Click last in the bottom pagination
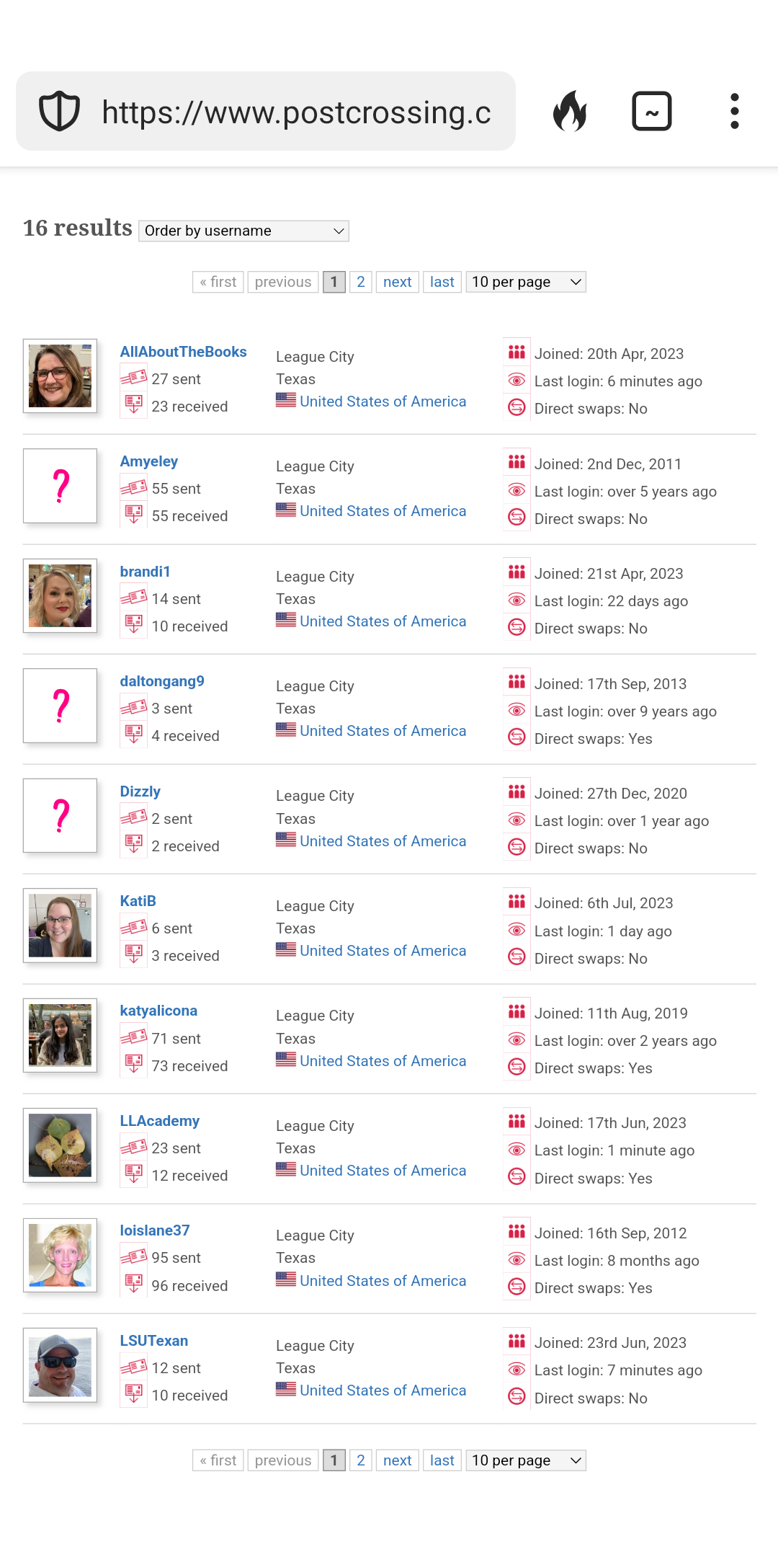778x1557 pixels. 442,1460
